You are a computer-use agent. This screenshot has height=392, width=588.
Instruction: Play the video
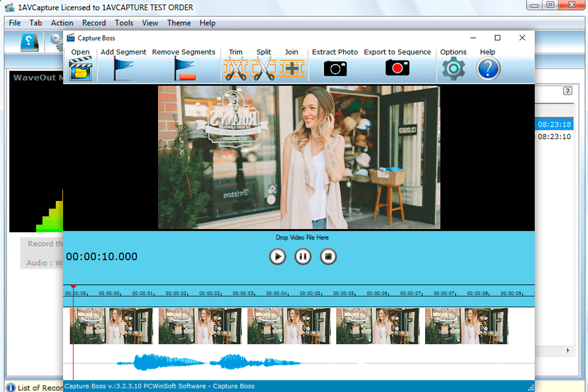tap(277, 257)
